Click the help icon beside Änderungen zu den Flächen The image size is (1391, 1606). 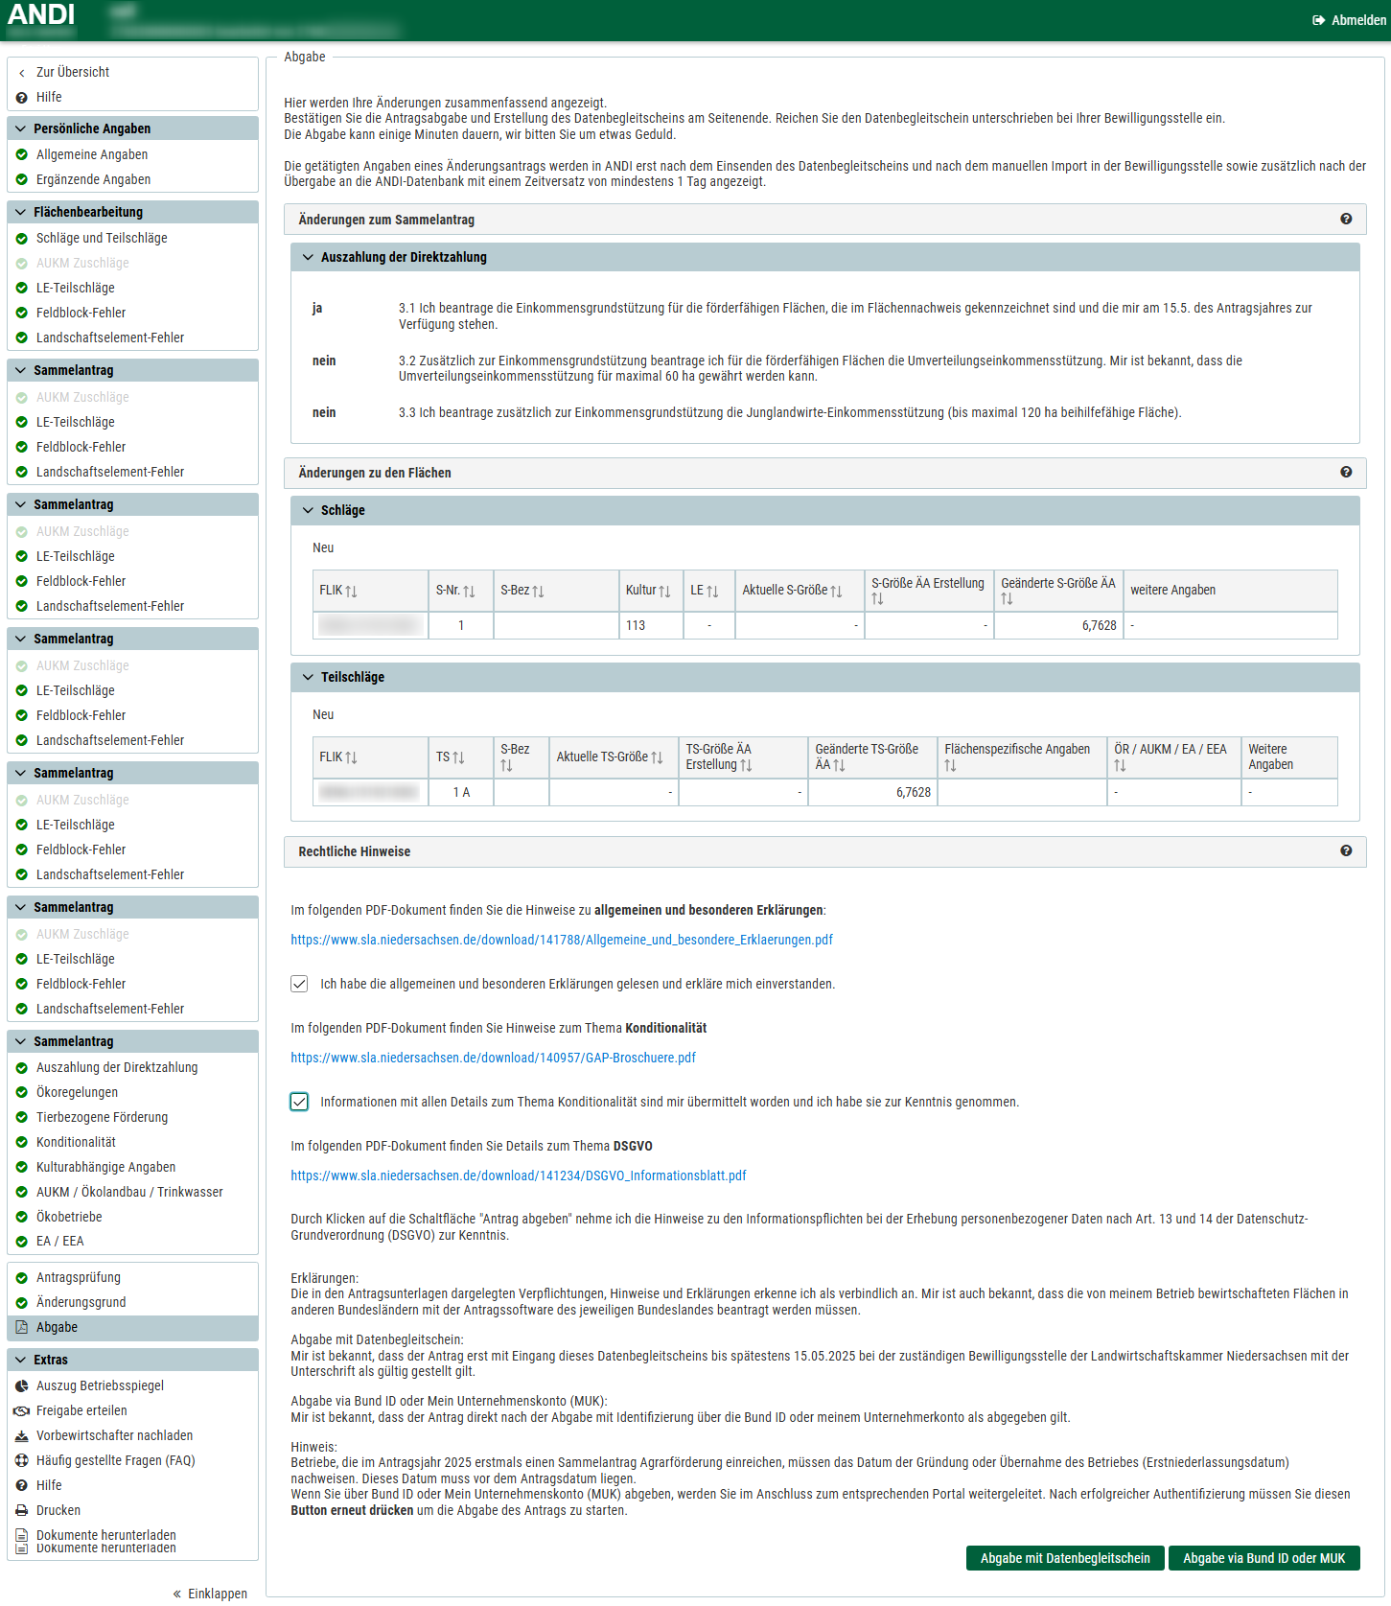point(1346,473)
